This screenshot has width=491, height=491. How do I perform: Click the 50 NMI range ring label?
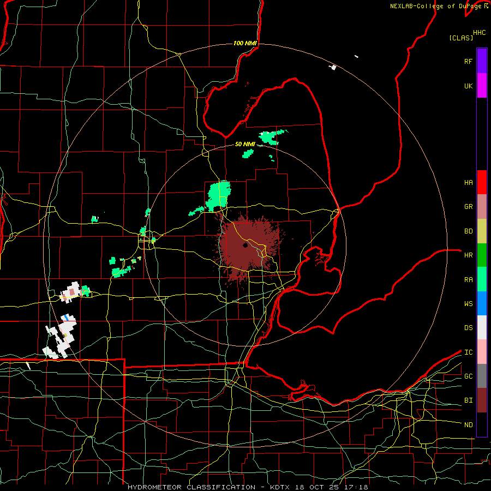point(245,144)
